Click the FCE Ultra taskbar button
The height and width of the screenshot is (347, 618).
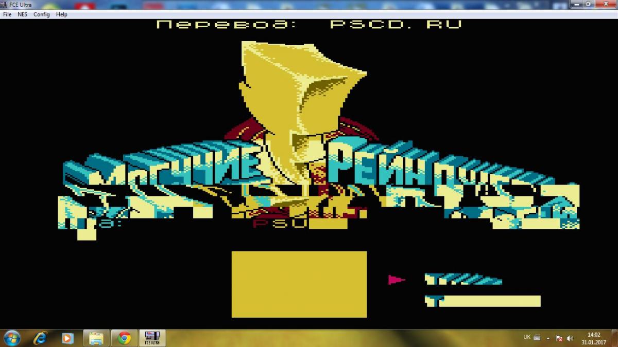152,338
